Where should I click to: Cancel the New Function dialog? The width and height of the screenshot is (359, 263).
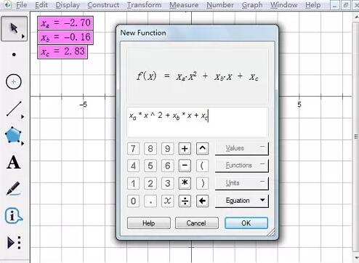click(196, 223)
